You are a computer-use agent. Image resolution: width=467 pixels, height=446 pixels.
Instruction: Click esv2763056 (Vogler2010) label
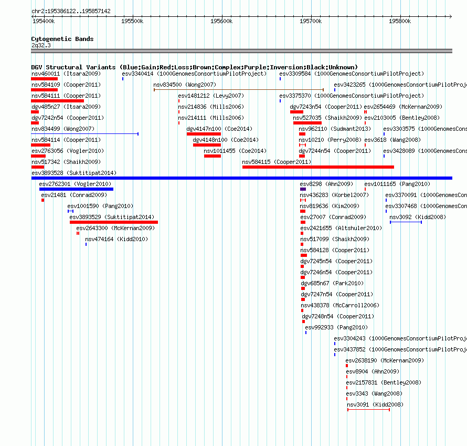(x=68, y=151)
